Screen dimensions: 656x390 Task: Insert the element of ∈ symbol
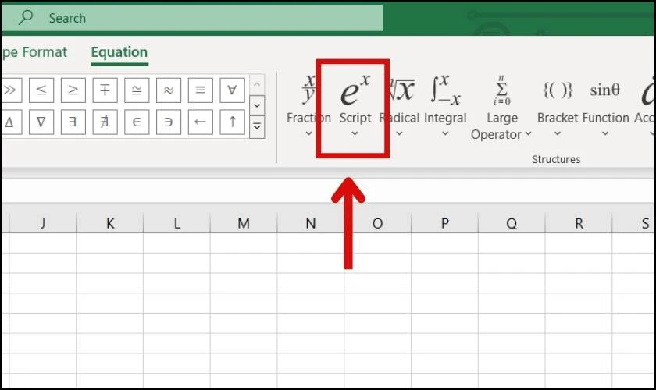(x=137, y=122)
